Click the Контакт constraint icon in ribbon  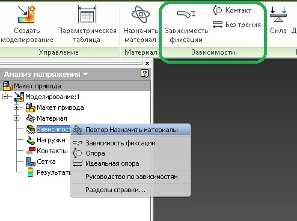point(218,10)
